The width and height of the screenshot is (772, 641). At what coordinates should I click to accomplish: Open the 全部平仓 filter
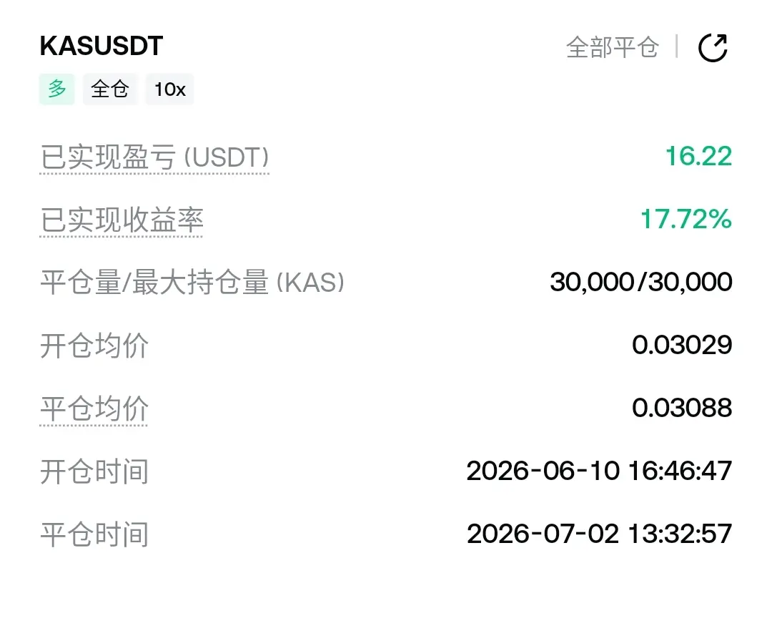pos(613,47)
